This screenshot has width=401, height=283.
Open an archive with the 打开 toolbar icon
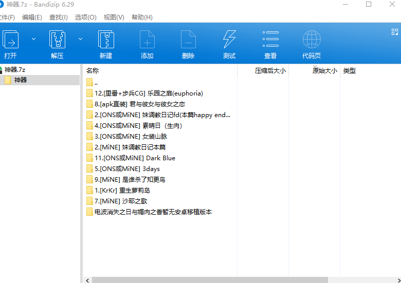[x=10, y=40]
